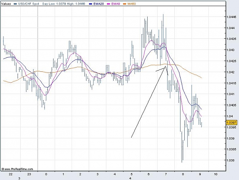
Task: Click the 1.043 price axis label
Action: tap(231, 50)
